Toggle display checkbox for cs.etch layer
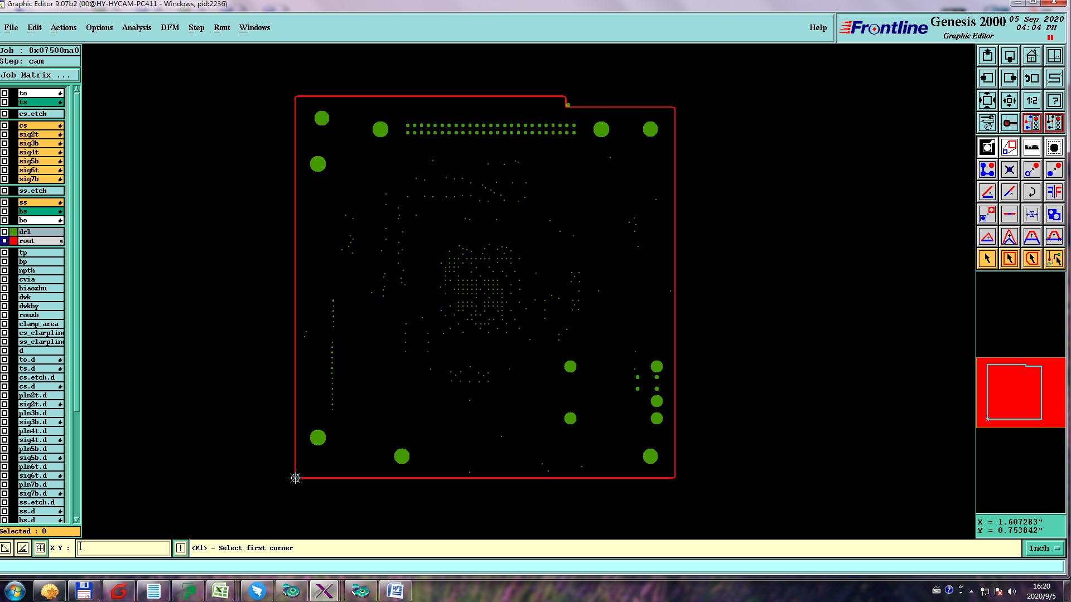 click(4, 114)
